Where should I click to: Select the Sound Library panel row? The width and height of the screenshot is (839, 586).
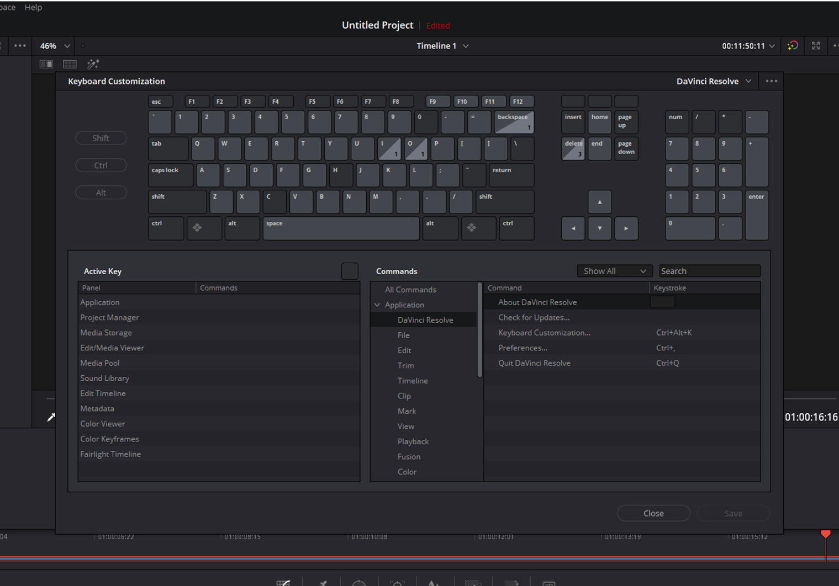coord(219,378)
